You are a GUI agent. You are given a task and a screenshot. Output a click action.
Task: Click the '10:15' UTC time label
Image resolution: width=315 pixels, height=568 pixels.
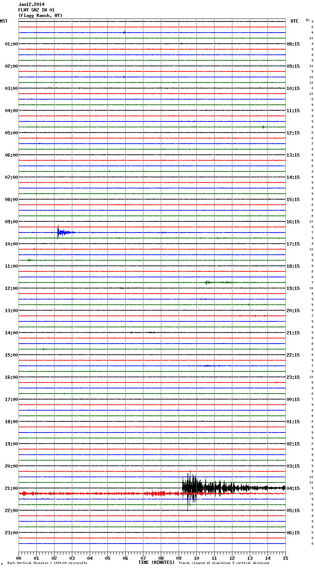(x=293, y=88)
